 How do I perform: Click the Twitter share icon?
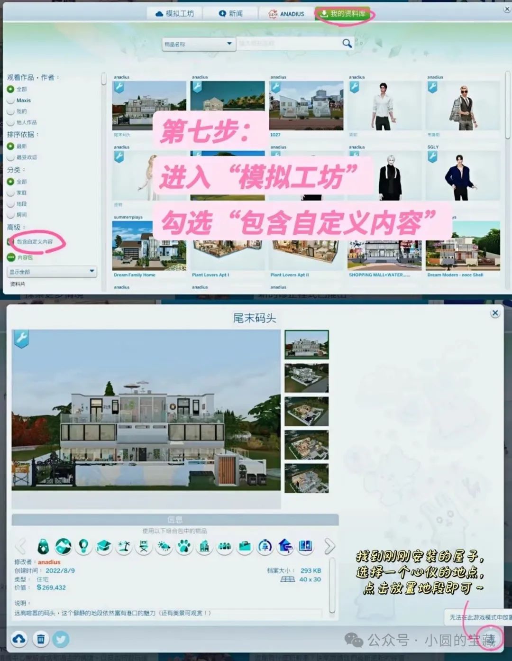click(x=61, y=639)
